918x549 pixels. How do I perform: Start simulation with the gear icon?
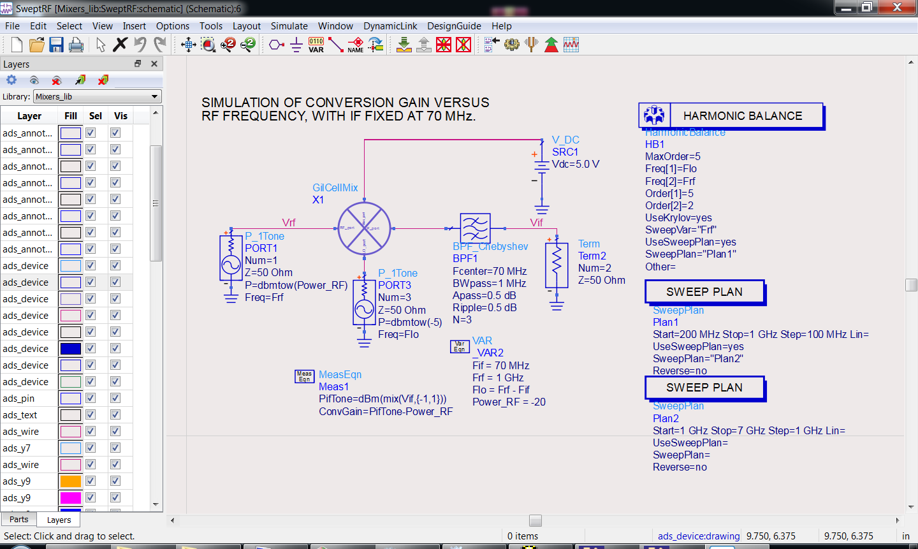pos(512,45)
